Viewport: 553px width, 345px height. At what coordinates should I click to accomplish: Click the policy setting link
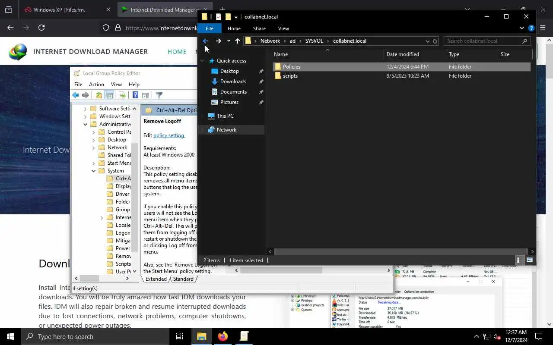point(169,135)
